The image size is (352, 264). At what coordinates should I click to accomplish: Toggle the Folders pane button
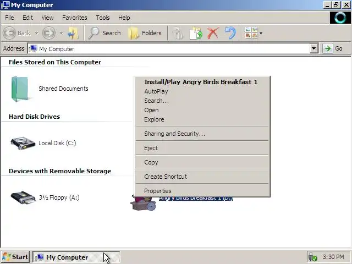pos(145,33)
